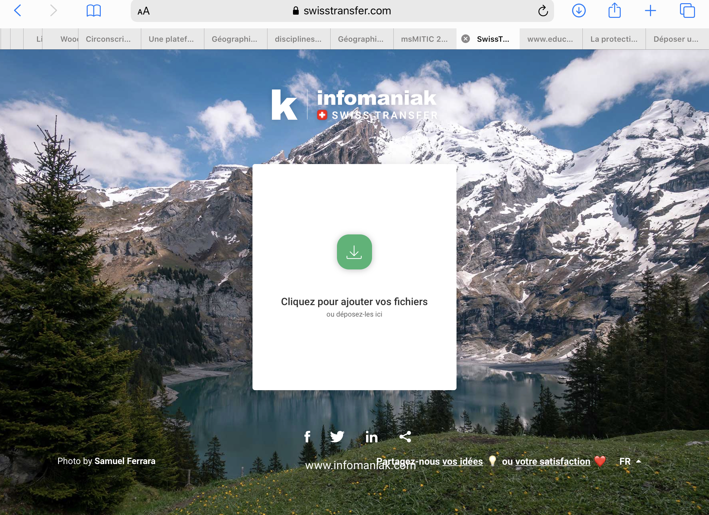The width and height of the screenshot is (709, 515).
Task: Open the 'vos idées' link
Action: pyautogui.click(x=462, y=461)
